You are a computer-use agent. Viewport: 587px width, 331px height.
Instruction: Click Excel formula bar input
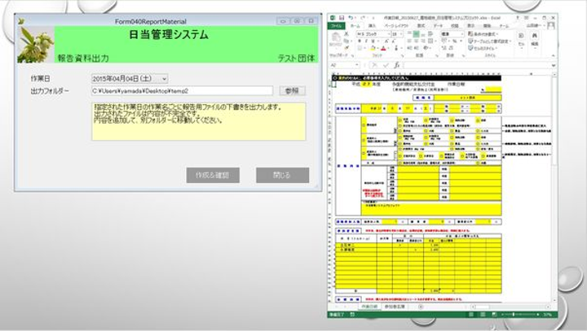pos(477,65)
